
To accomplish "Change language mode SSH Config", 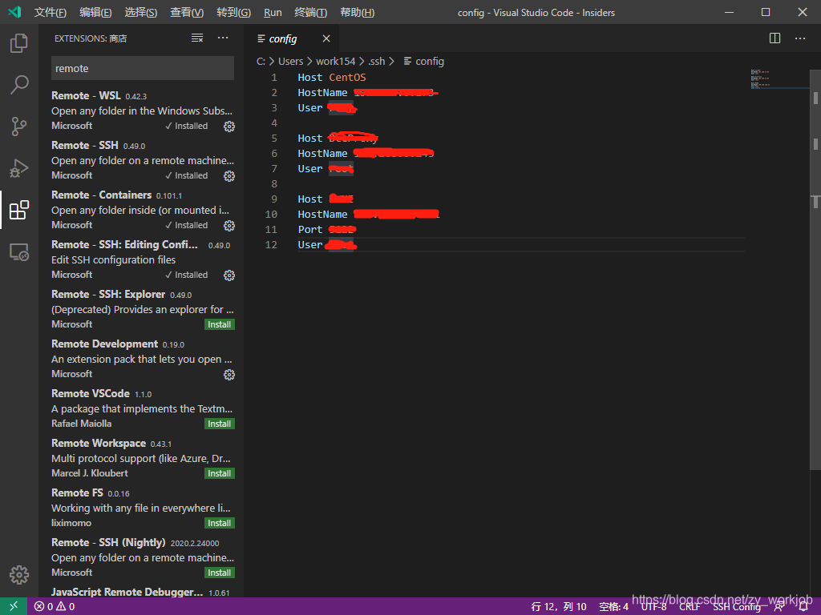I will tap(736, 607).
